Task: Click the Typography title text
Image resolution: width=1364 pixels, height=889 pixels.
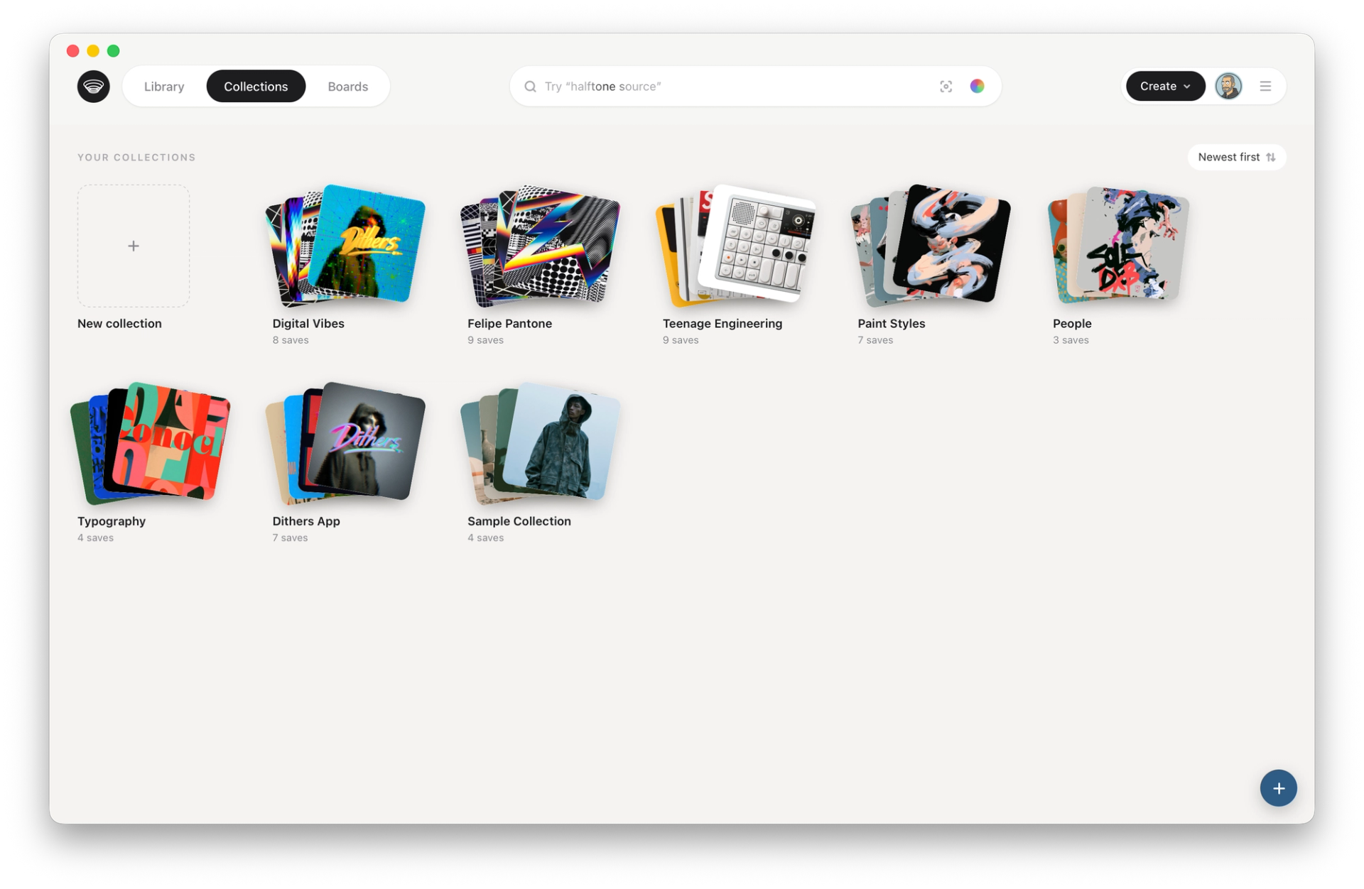Action: tap(112, 520)
